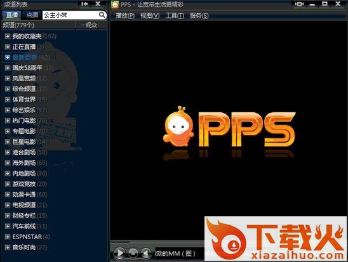Click the play button in player controls

[x=120, y=252]
